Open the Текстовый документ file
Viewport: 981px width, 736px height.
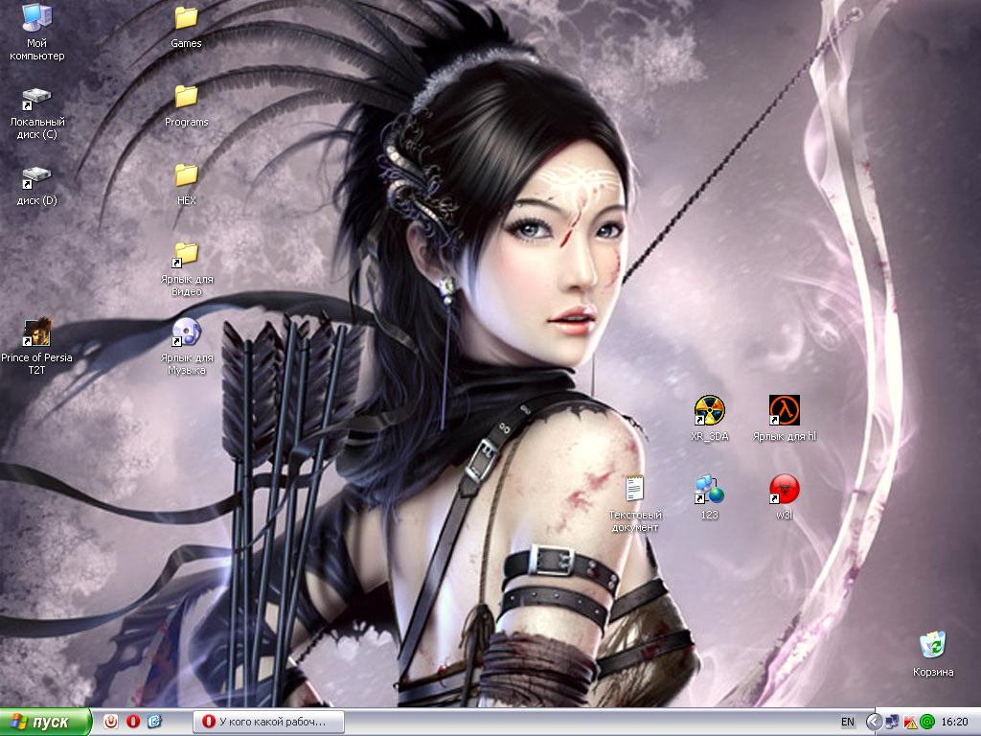pyautogui.click(x=634, y=489)
